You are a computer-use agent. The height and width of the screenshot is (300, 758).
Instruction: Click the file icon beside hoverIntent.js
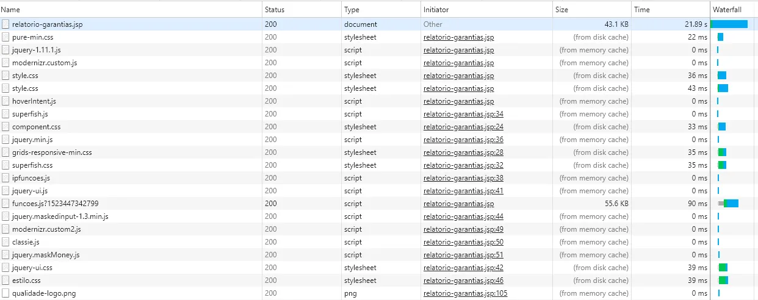coord(5,101)
